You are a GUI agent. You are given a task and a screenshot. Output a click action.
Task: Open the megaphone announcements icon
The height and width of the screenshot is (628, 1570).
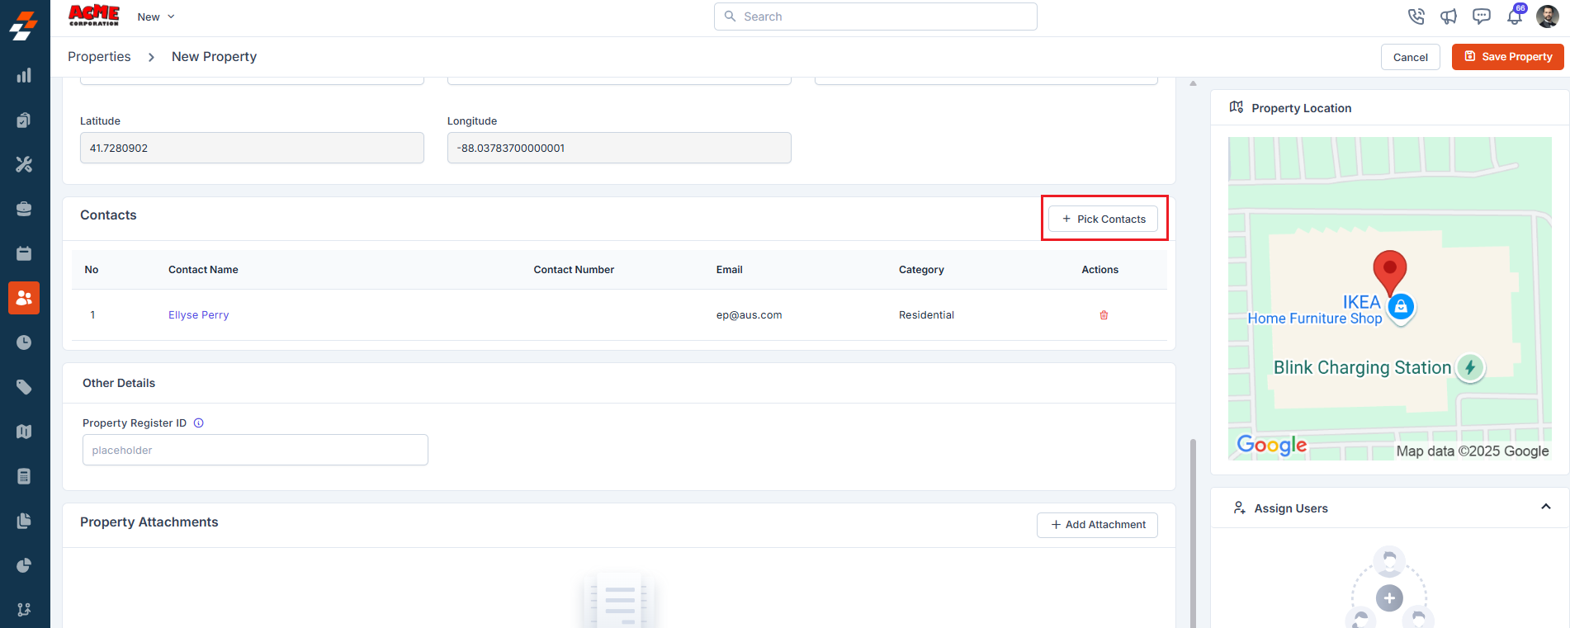pos(1449,17)
